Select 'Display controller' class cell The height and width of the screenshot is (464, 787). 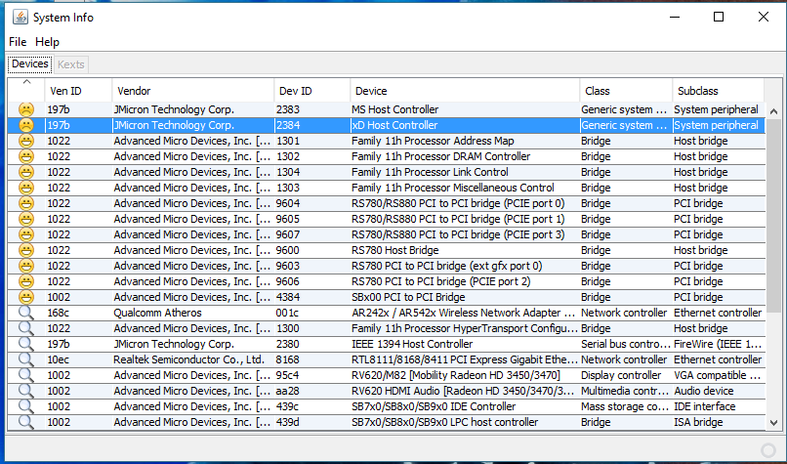(627, 374)
